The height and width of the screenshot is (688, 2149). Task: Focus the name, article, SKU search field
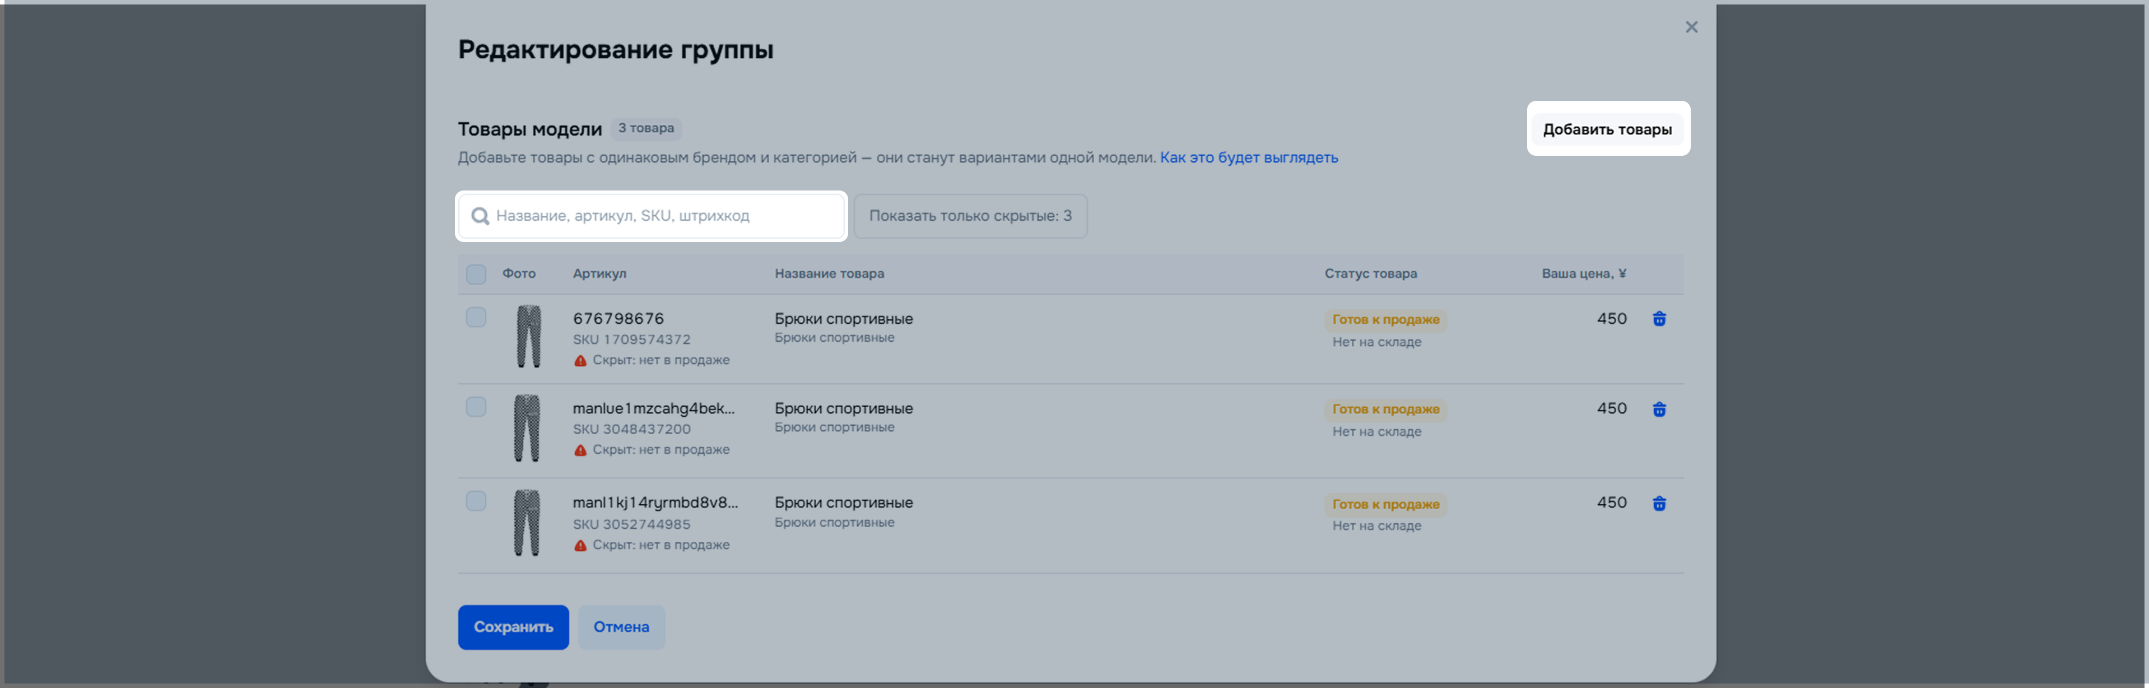[x=659, y=216]
